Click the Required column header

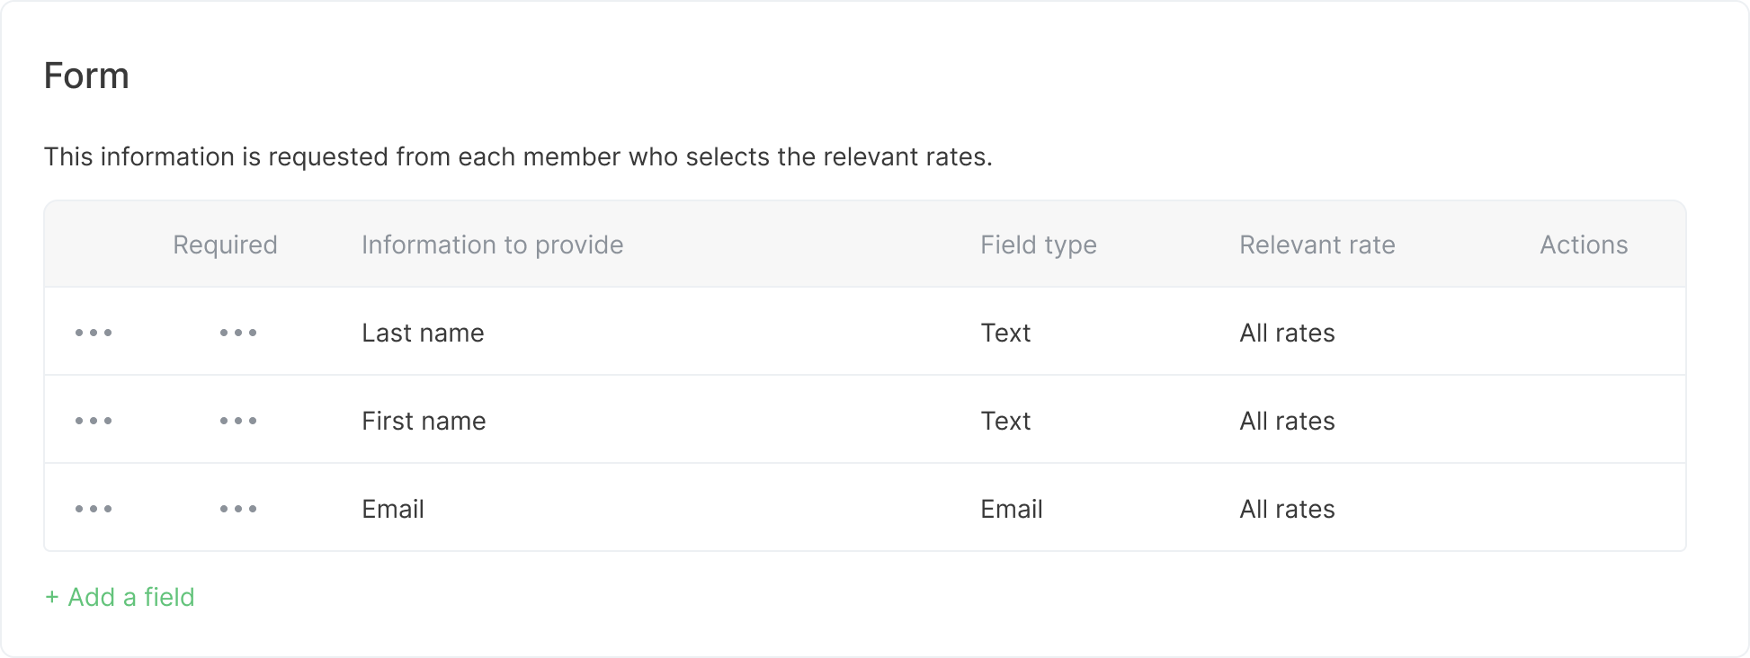tap(225, 245)
